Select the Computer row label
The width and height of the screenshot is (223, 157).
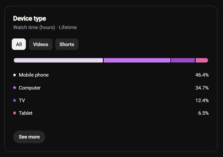[30, 88]
